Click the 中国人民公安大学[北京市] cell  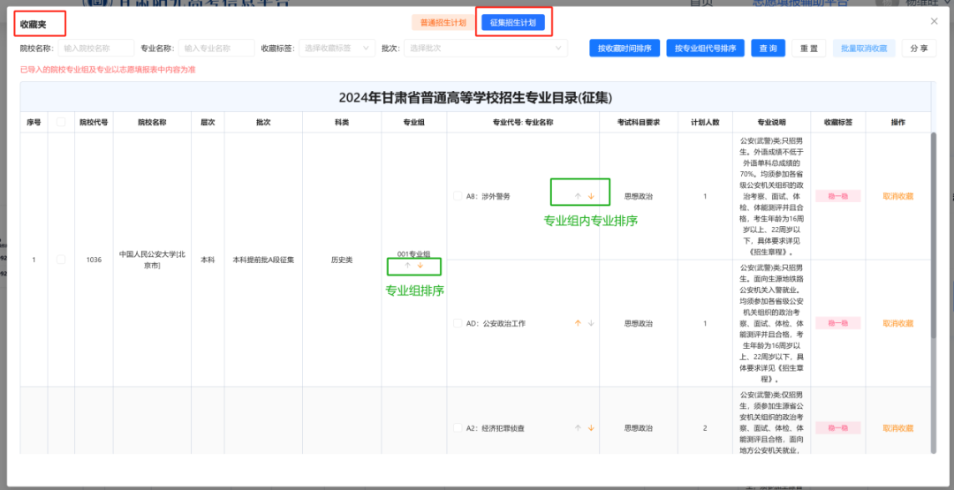coord(152,260)
